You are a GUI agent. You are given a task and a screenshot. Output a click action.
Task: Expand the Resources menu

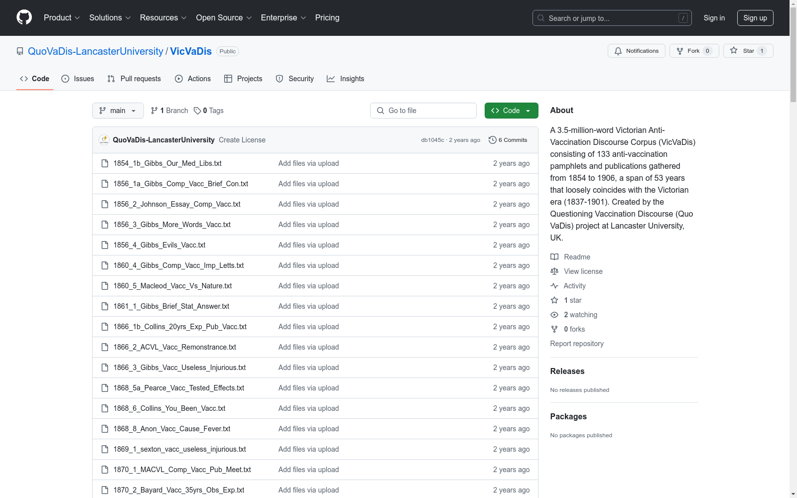pos(163,18)
